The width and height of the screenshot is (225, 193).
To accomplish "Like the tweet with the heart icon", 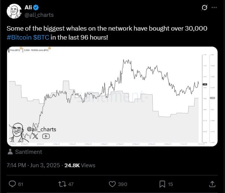I will click(112, 184).
